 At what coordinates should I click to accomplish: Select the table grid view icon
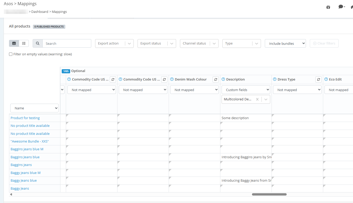coord(14,43)
